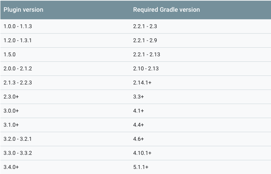Click Gradle version 3.3+ cell
The height and width of the screenshot is (174, 271).
pos(139,97)
